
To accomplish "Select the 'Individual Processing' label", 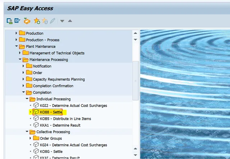I will click(x=54, y=99).
